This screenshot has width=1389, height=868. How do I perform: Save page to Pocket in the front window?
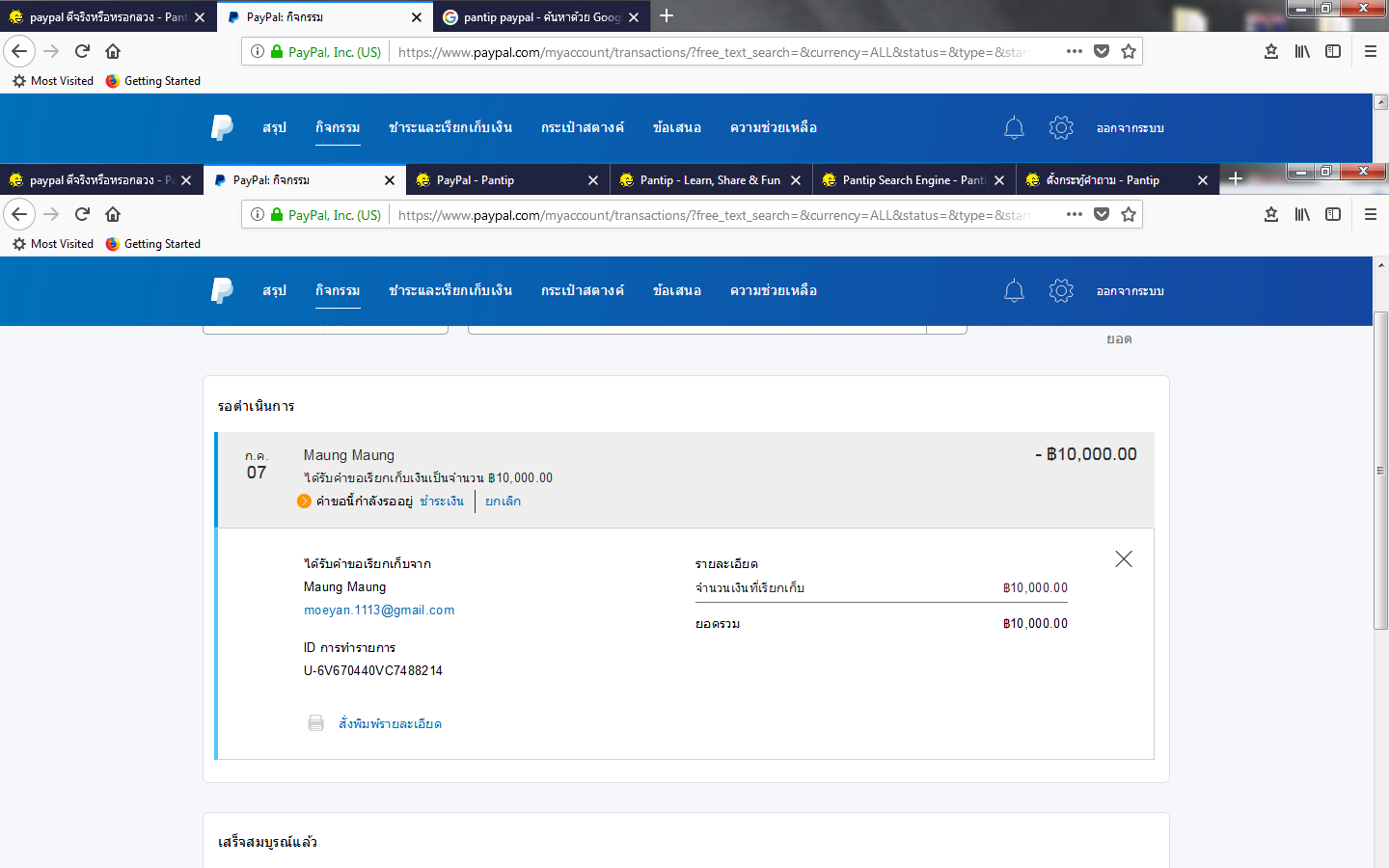click(x=1102, y=215)
